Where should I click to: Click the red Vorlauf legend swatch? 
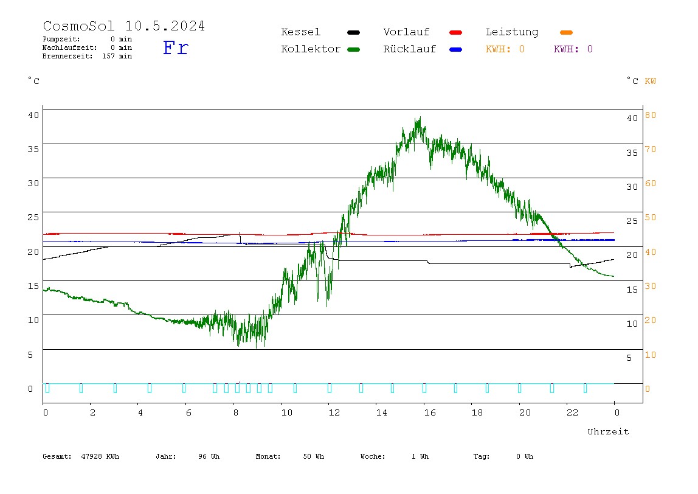456,32
